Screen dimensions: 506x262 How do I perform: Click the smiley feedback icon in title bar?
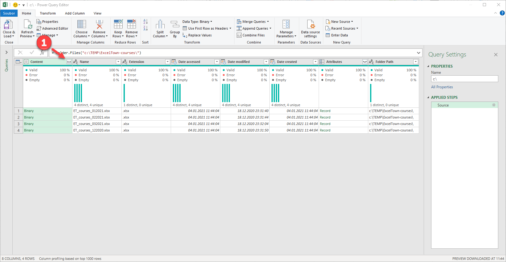tap(15, 5)
